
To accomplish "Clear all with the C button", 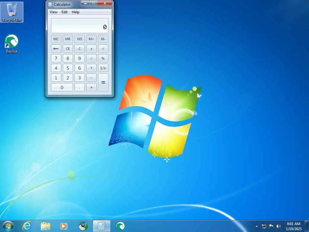I will tap(80, 49).
